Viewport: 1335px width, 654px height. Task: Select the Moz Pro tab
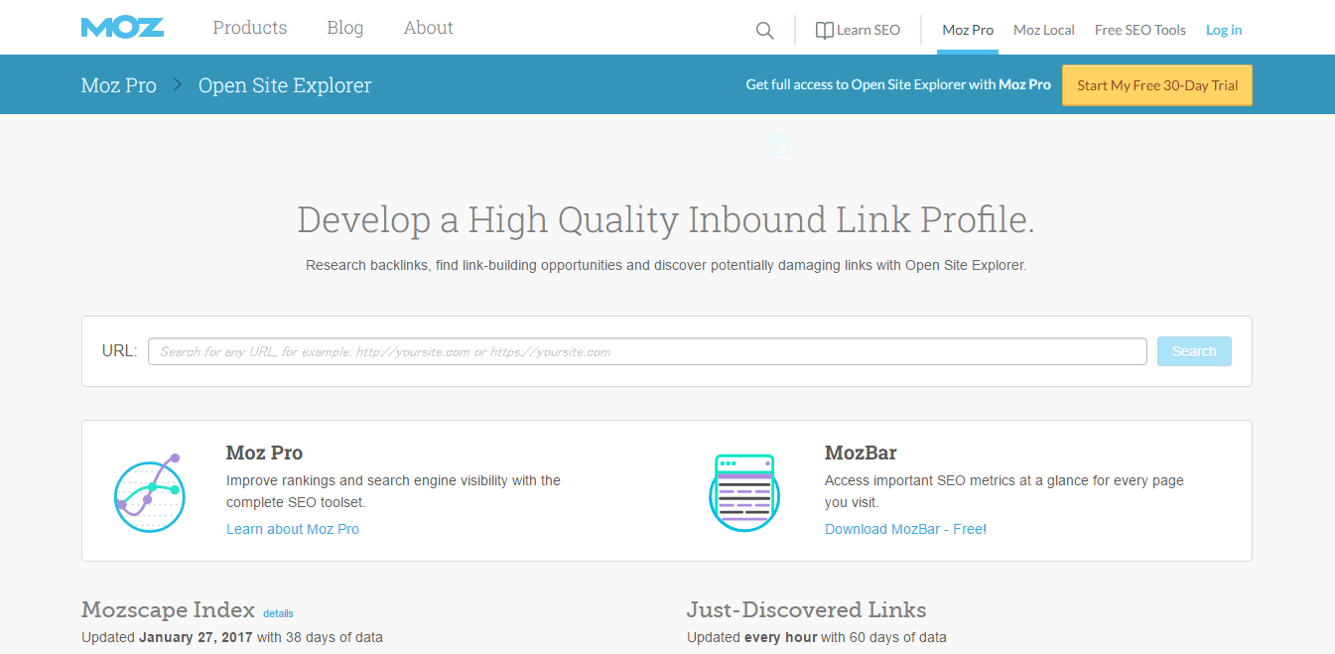click(968, 30)
